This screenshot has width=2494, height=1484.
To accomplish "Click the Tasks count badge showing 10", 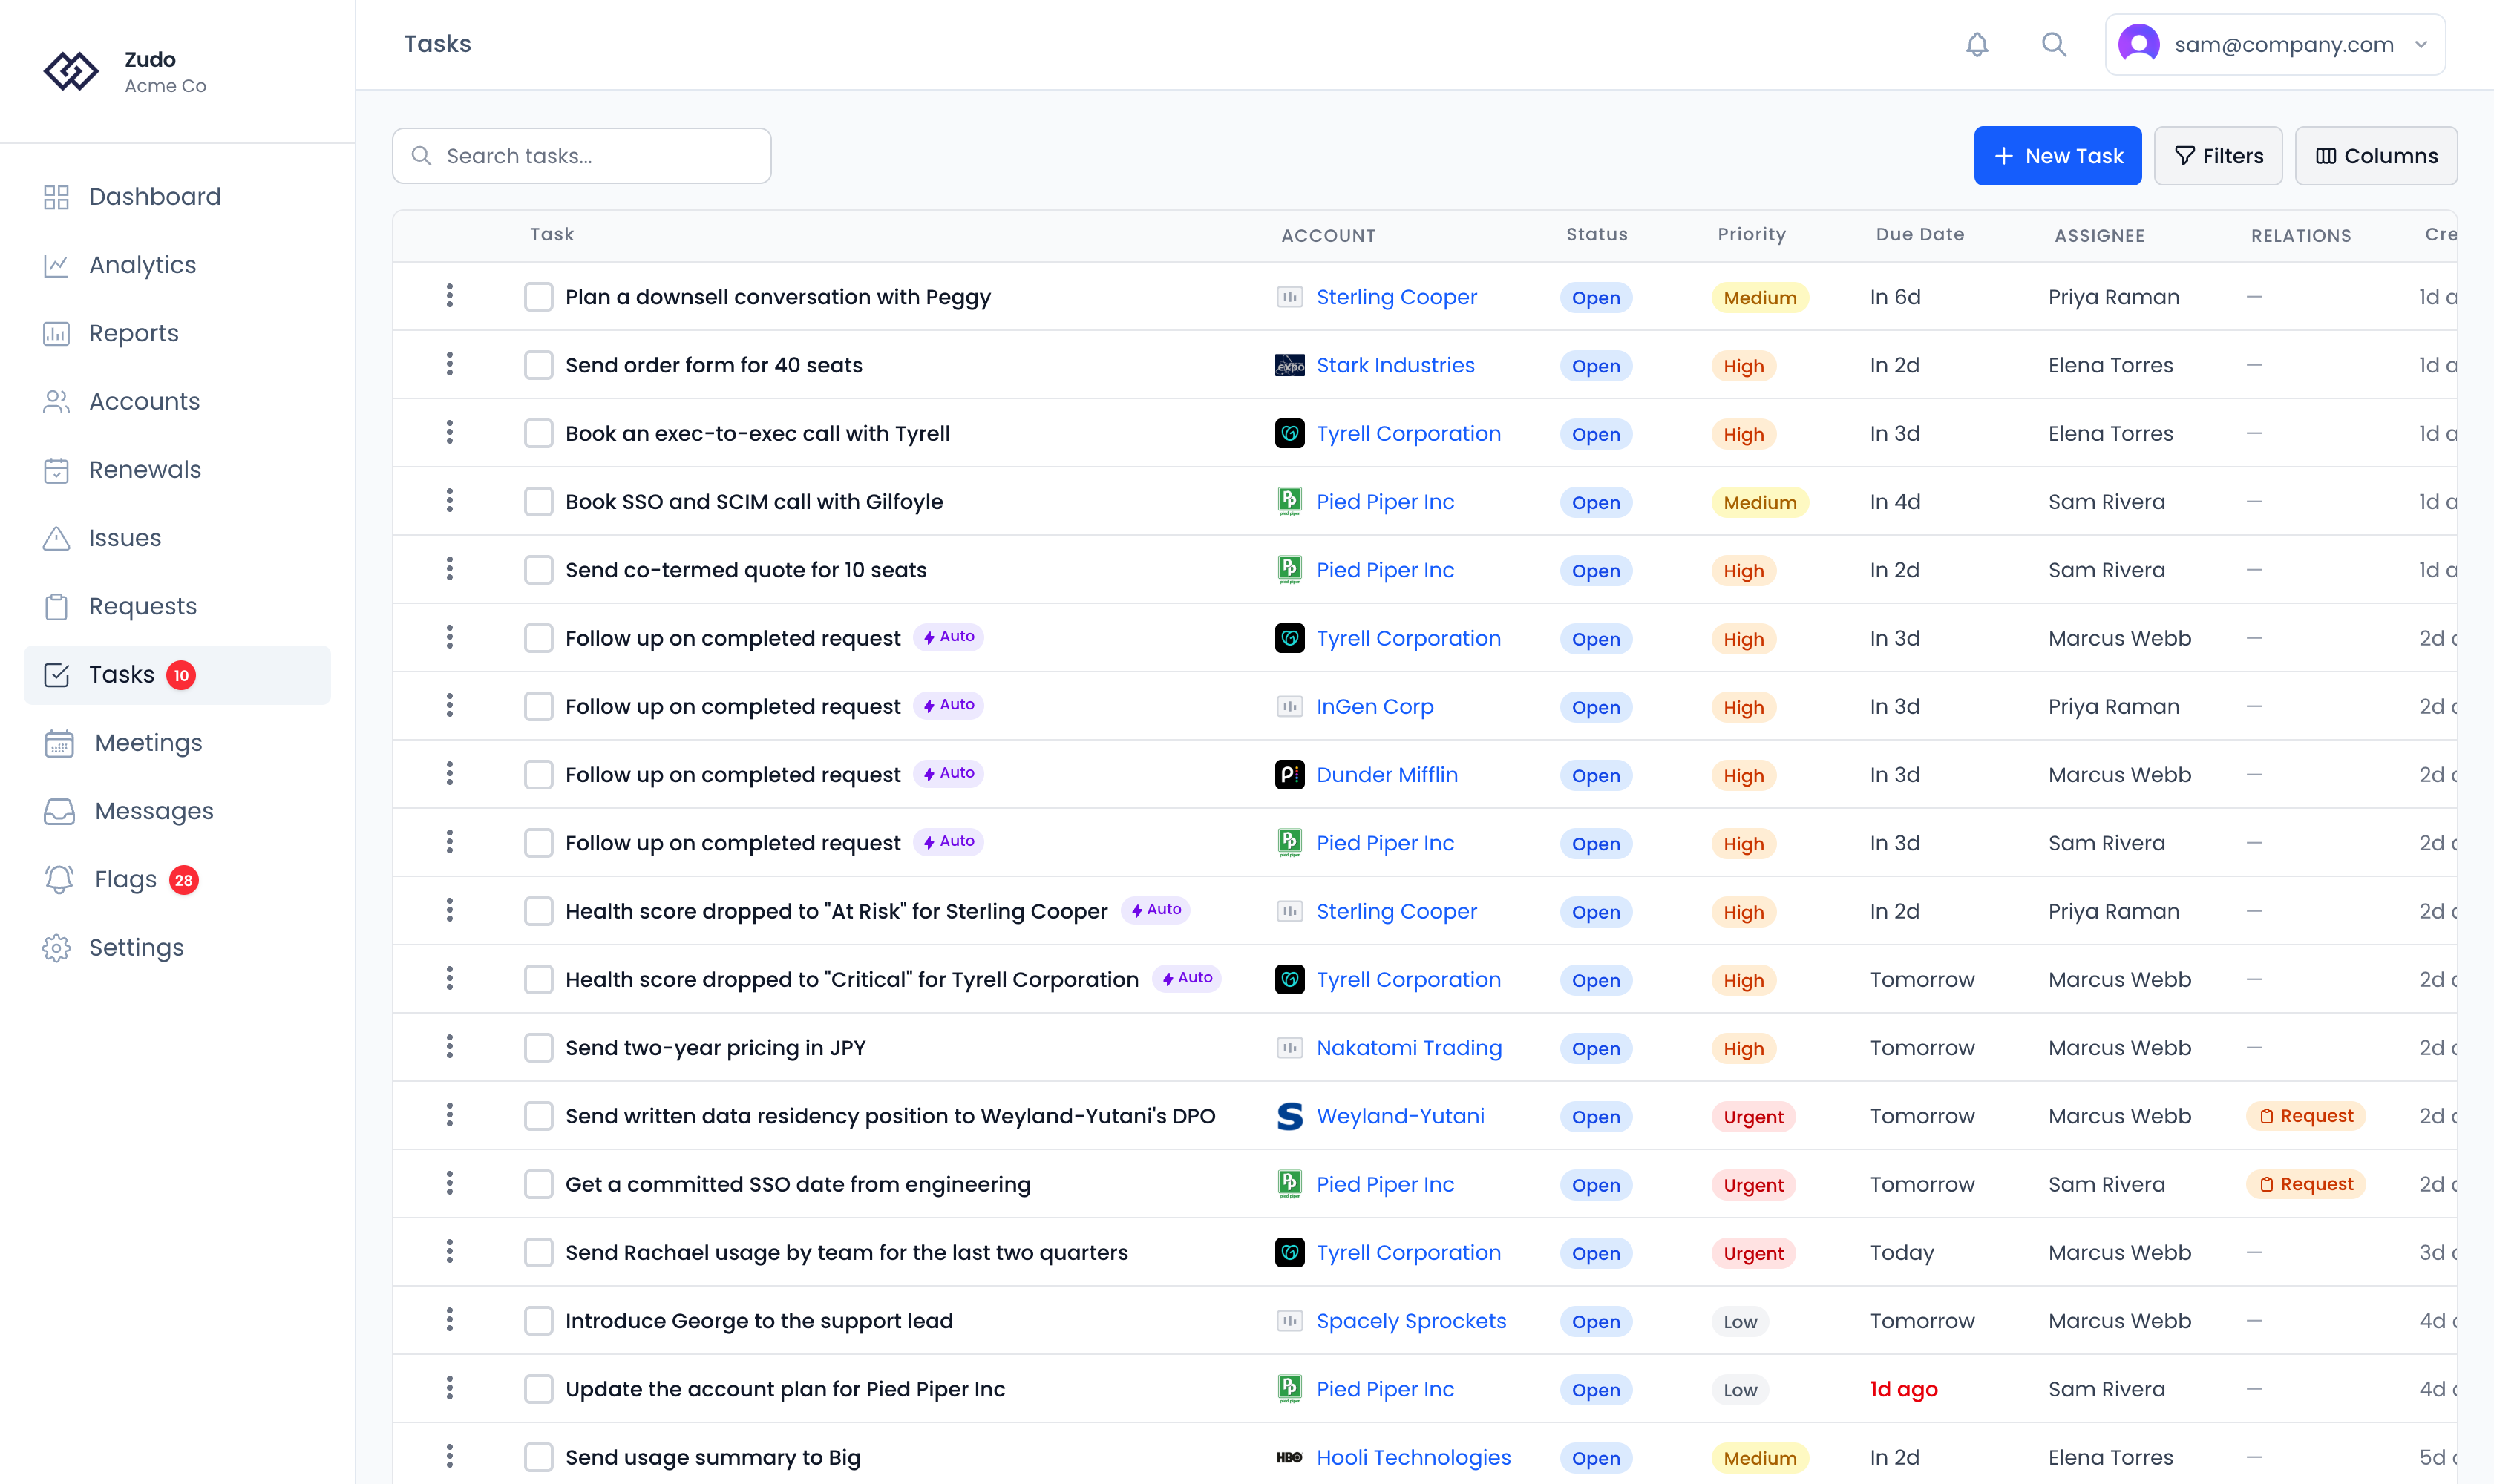I will pos(181,675).
